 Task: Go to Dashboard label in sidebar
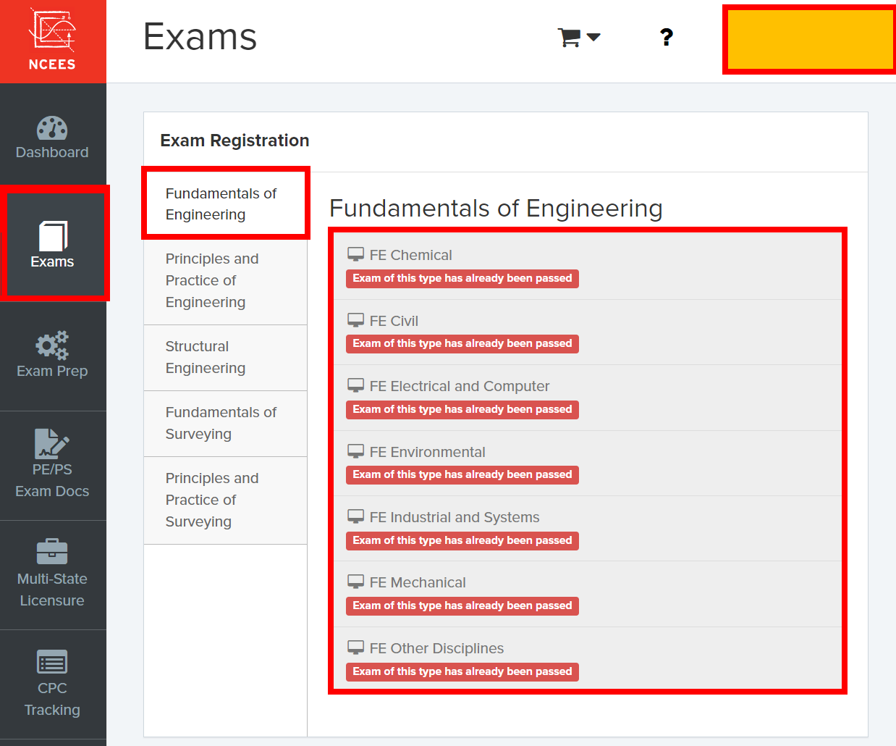(x=52, y=152)
